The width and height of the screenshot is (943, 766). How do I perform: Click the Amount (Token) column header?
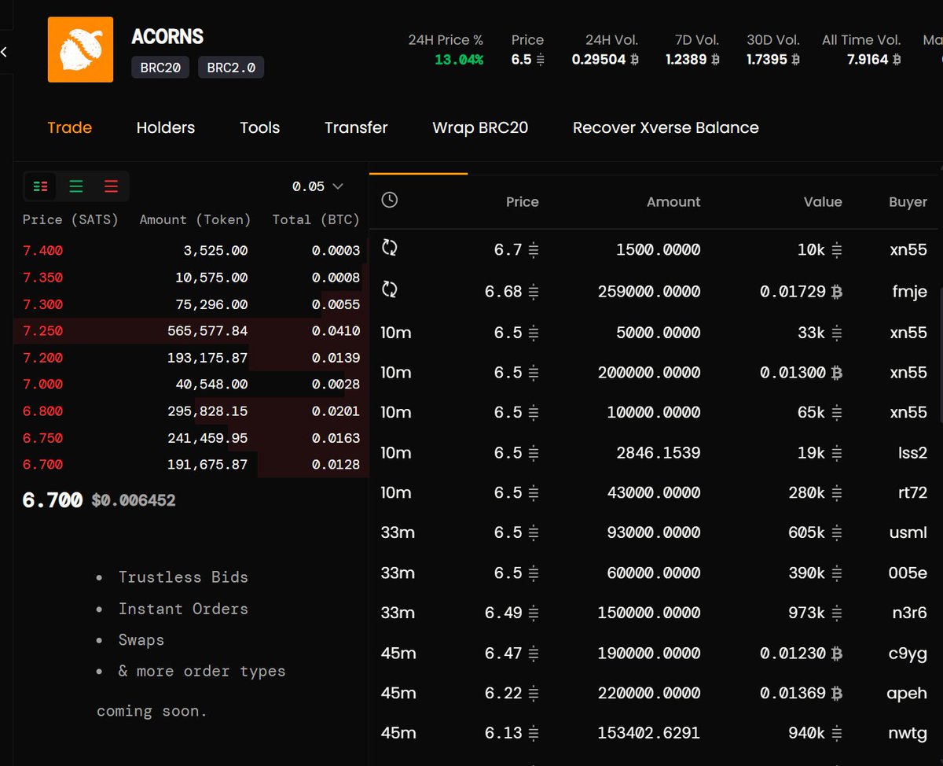(x=195, y=219)
